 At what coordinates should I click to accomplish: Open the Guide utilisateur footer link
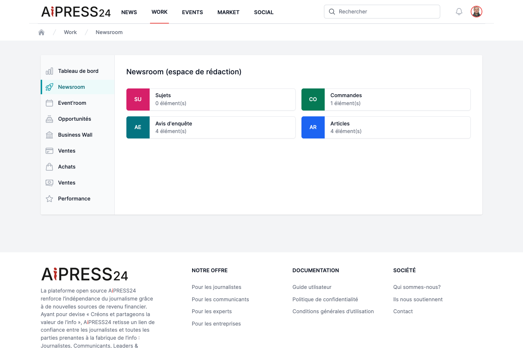tap(312, 287)
